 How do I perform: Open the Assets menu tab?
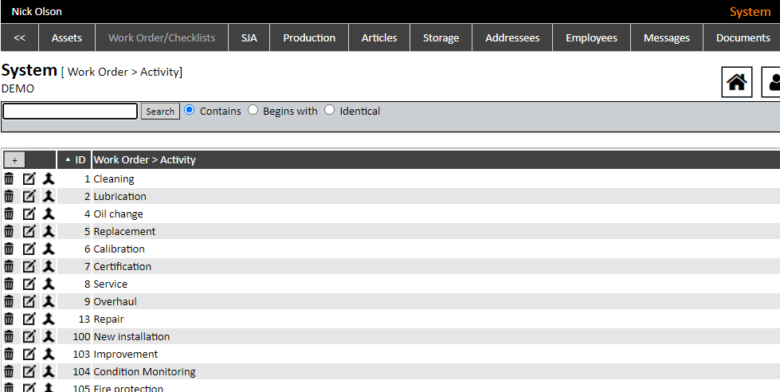[67, 38]
